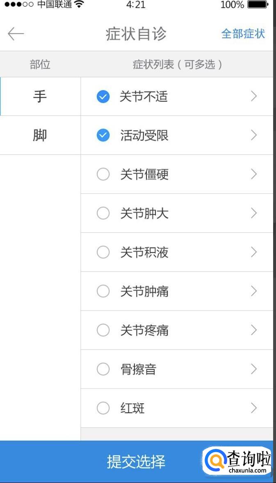Tap the 关节疼痛 symptom label
This screenshot has height=483, width=276.
click(x=144, y=330)
